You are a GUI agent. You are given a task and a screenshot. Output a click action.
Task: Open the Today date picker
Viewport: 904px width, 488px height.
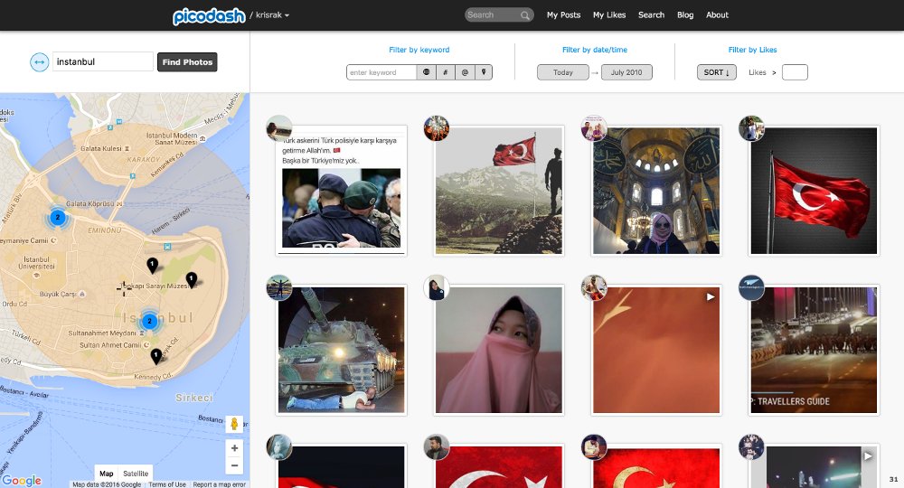(563, 72)
